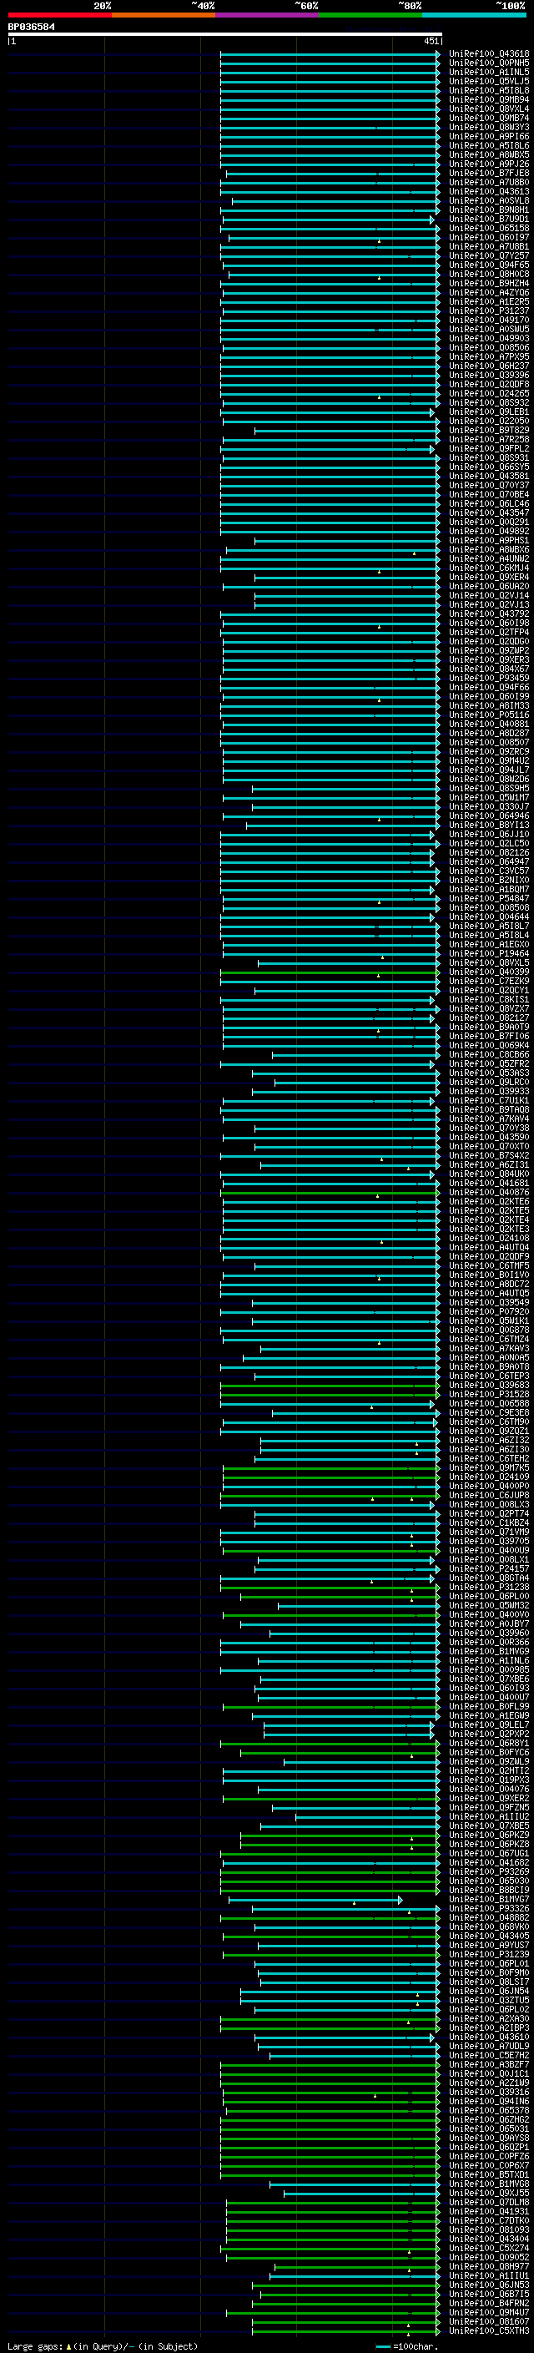Viewport: 534px width, 2353px height.
Task: Select hit label UniRef100_C7EZK9
Action: pyautogui.click(x=489, y=981)
